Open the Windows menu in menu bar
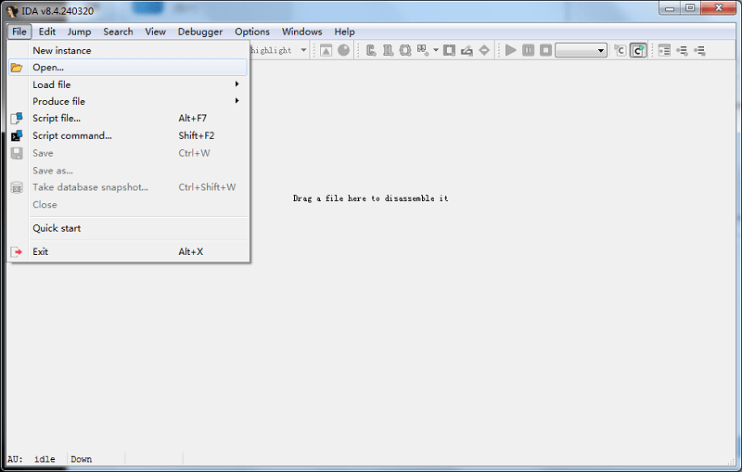The image size is (742, 472). [x=301, y=32]
